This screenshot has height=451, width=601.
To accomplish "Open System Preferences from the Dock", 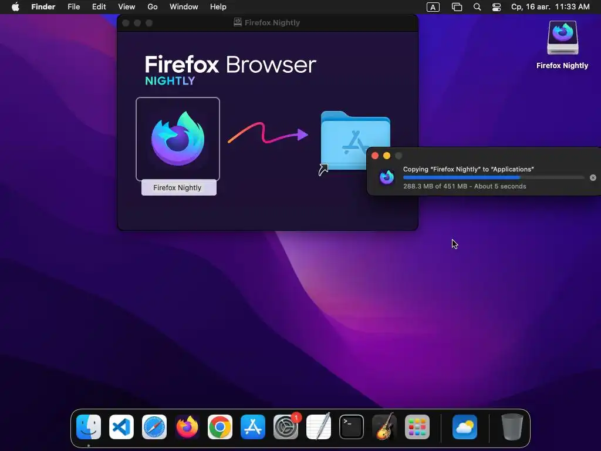I will (x=286, y=427).
